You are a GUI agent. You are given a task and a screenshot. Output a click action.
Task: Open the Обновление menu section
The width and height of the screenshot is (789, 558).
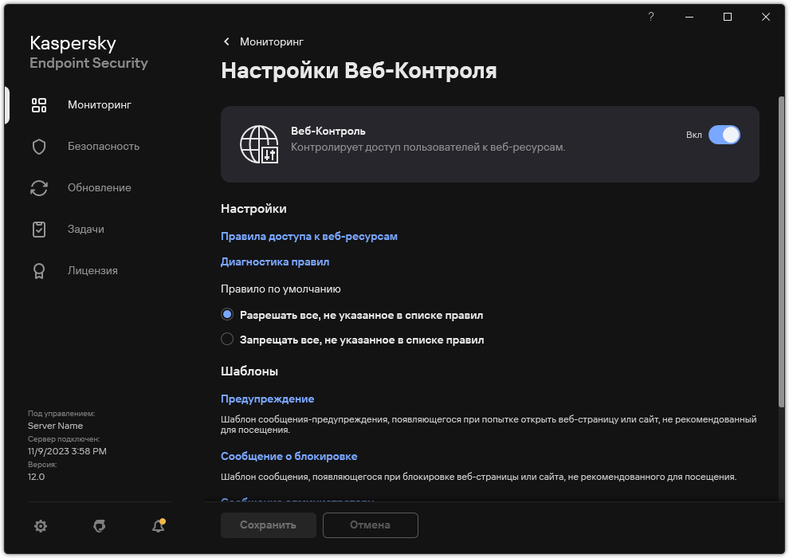point(100,188)
